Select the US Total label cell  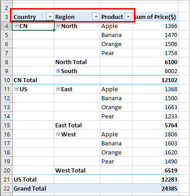[x=33, y=179]
